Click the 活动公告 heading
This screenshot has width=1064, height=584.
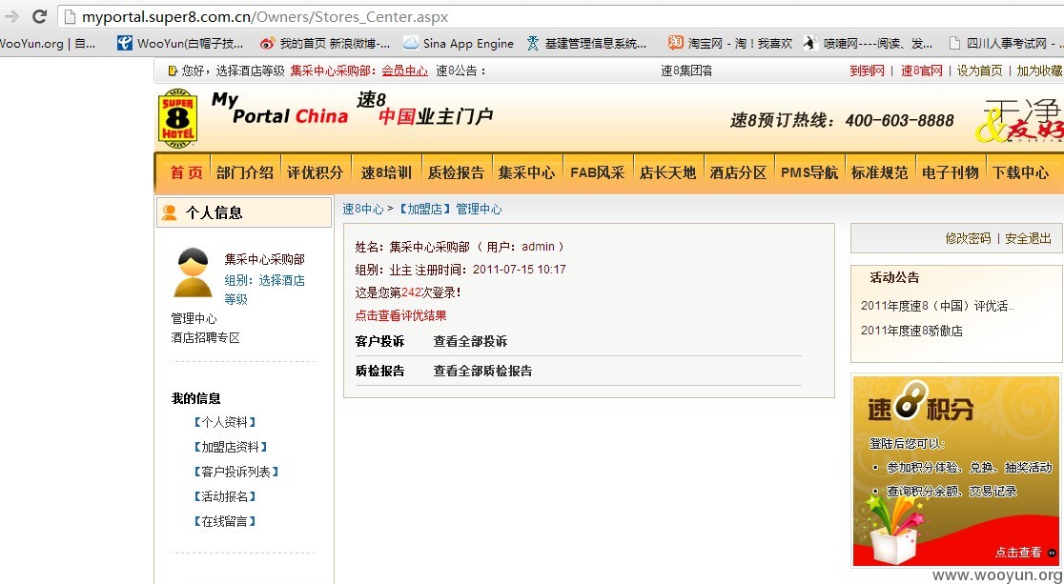coord(894,277)
